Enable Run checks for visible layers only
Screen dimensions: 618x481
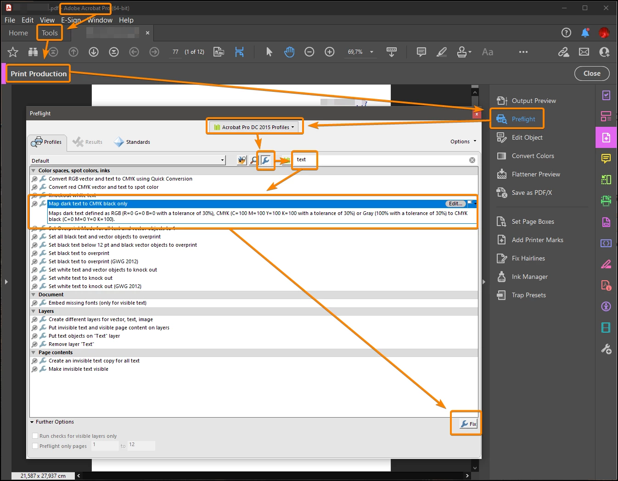click(35, 436)
